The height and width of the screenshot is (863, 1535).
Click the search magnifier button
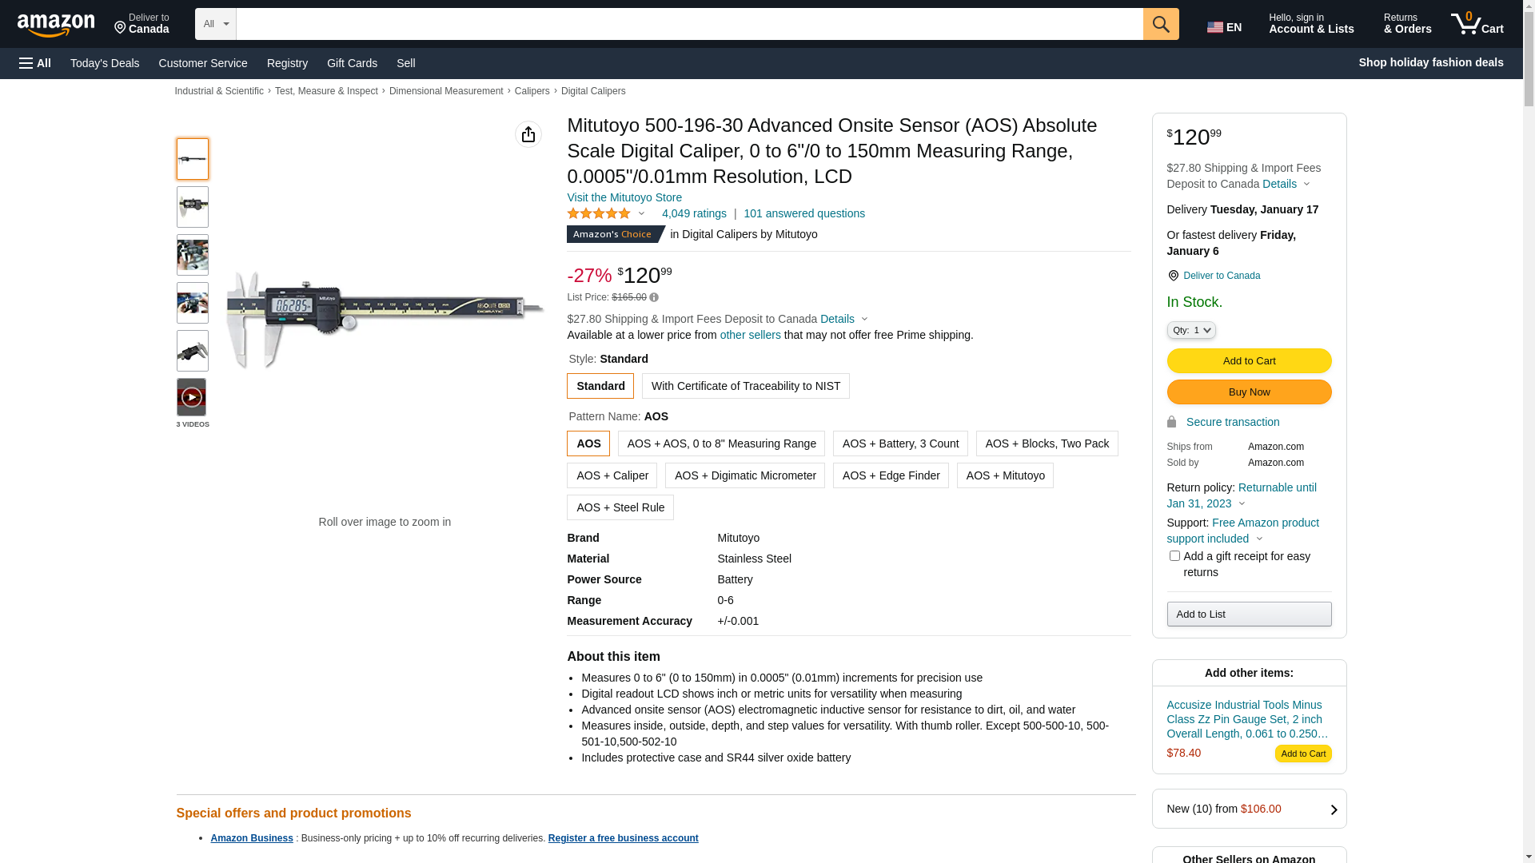click(1161, 24)
